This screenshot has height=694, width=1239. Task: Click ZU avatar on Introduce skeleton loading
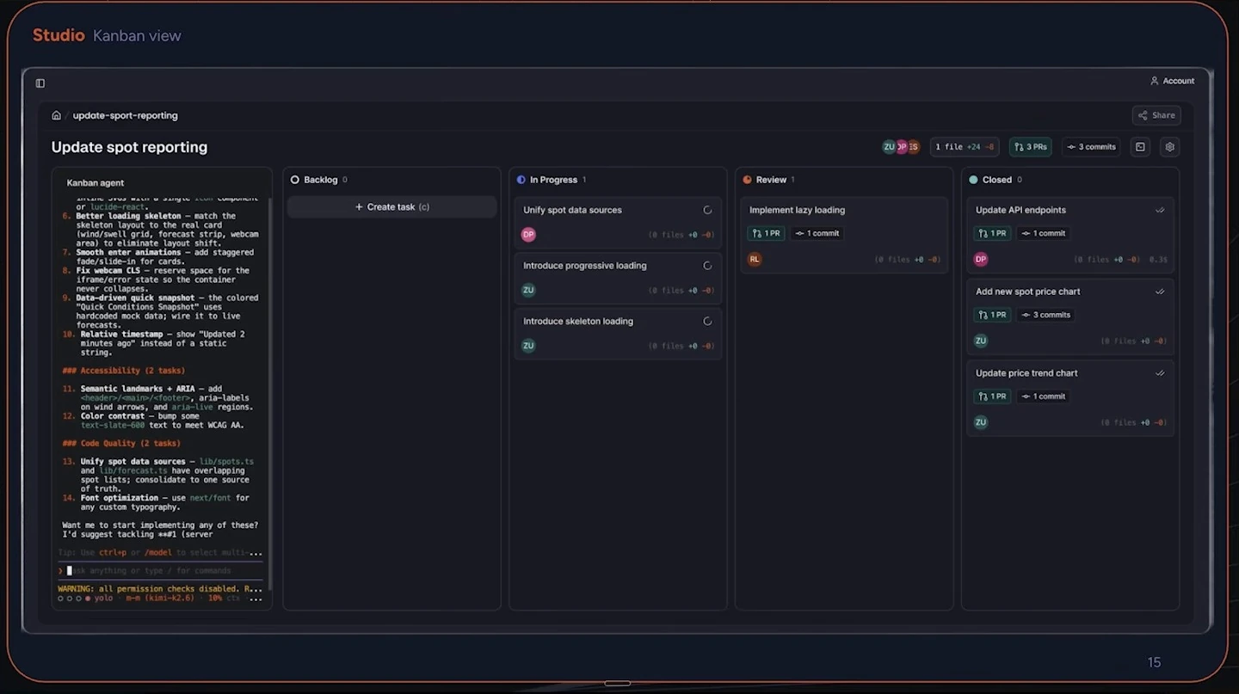click(528, 346)
